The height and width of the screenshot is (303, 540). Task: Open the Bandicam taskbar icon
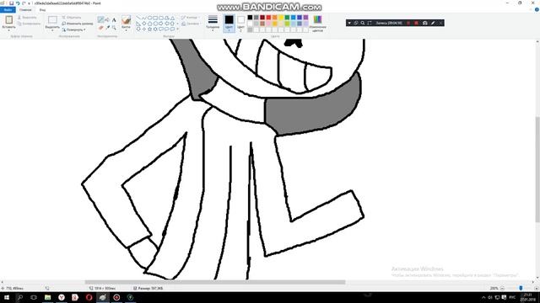tap(116, 297)
